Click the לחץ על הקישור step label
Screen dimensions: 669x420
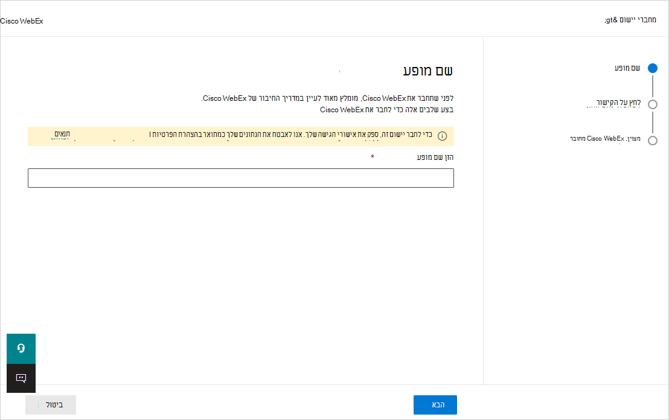[618, 103]
